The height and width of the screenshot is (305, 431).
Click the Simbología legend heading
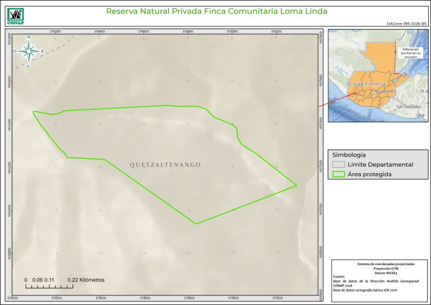[349, 154]
